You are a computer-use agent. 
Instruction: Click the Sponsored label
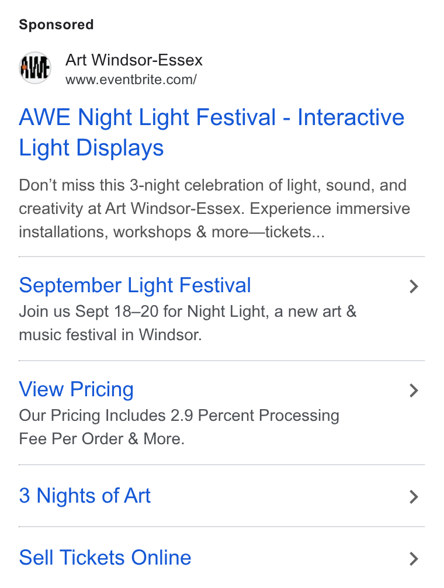point(56,25)
